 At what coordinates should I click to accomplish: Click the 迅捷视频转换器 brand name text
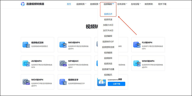pyautogui.click(x=35, y=4)
